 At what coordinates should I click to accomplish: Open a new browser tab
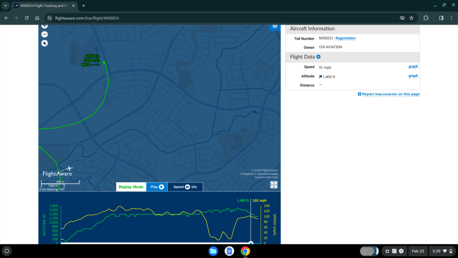pos(84,5)
